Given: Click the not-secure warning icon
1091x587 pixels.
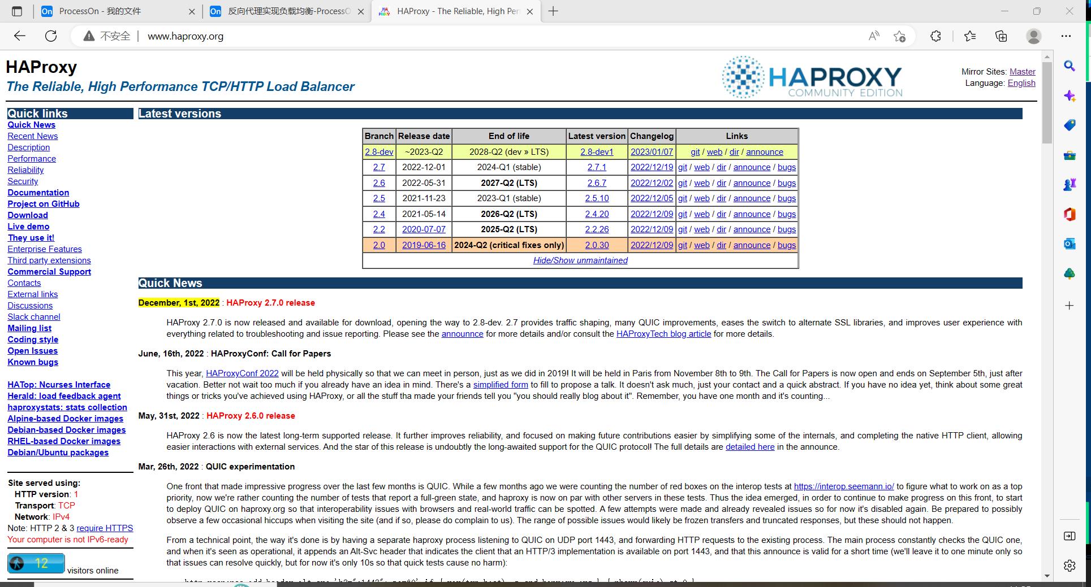Looking at the screenshot, I should tap(89, 36).
